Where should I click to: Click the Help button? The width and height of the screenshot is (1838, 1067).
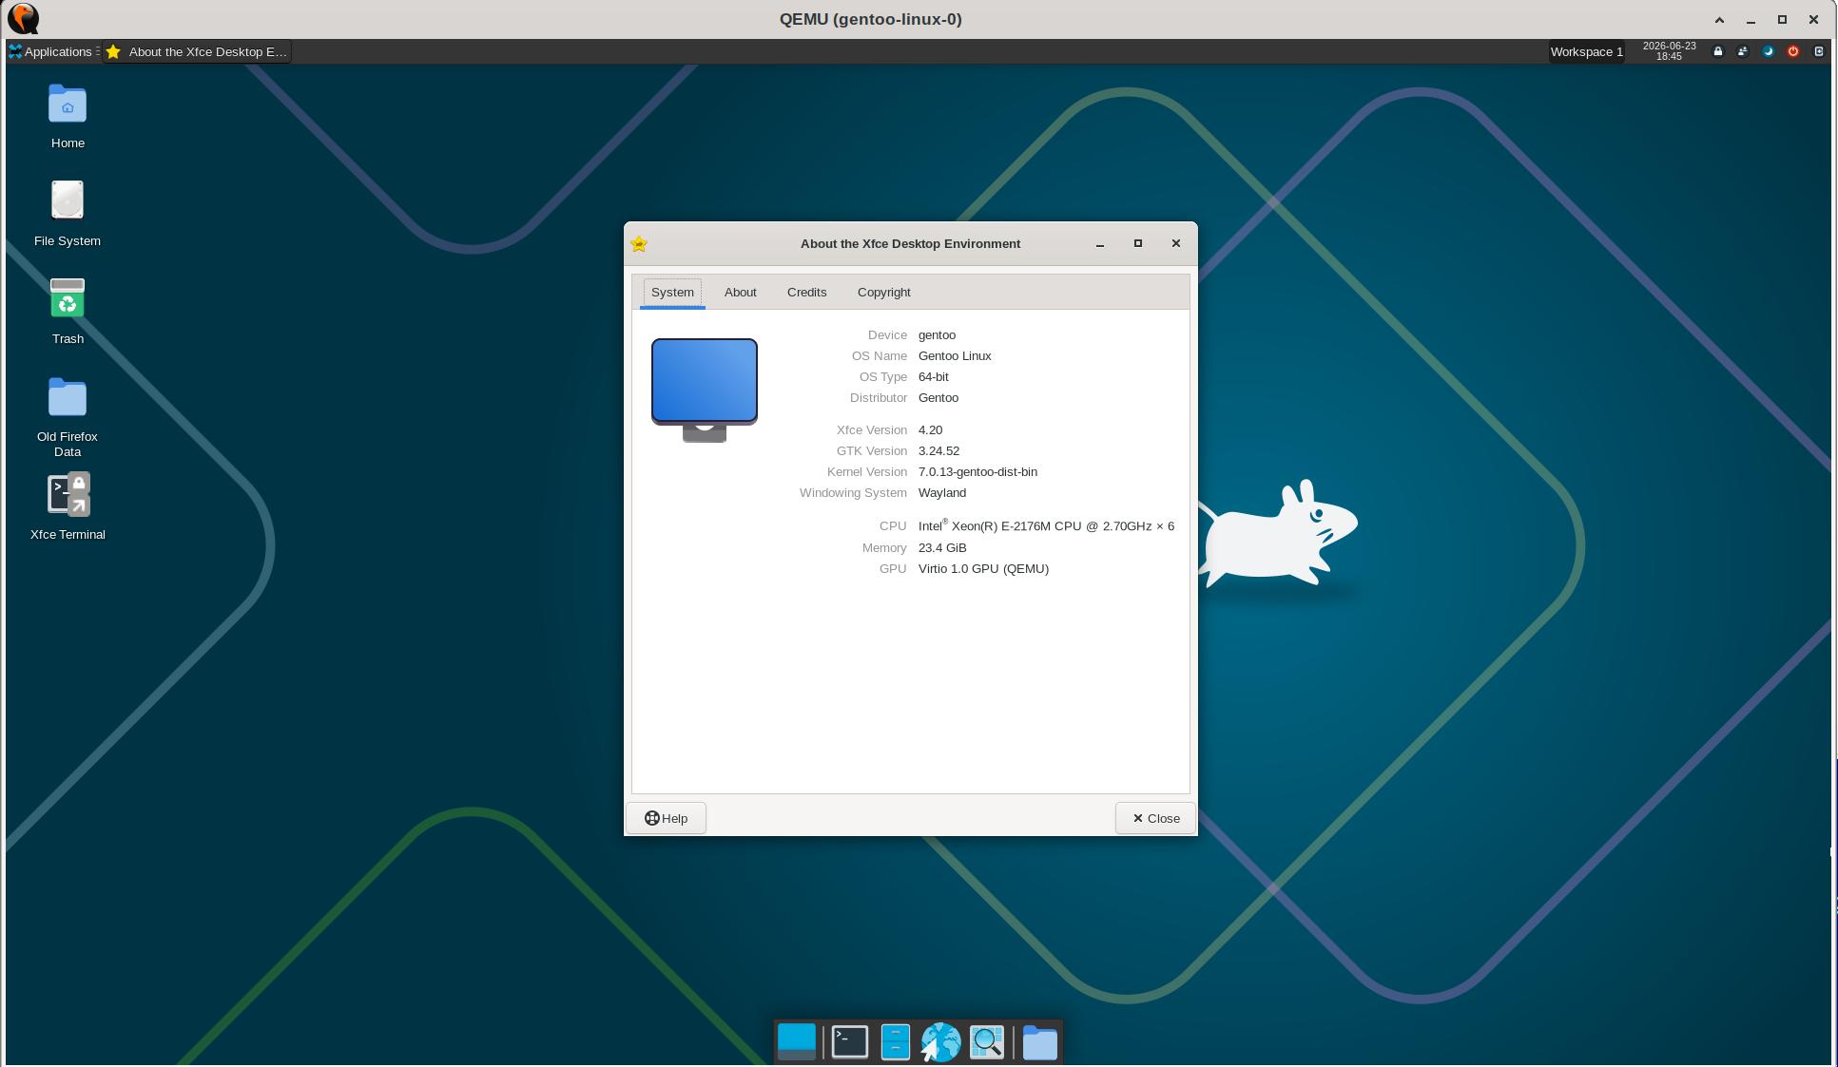(x=666, y=818)
